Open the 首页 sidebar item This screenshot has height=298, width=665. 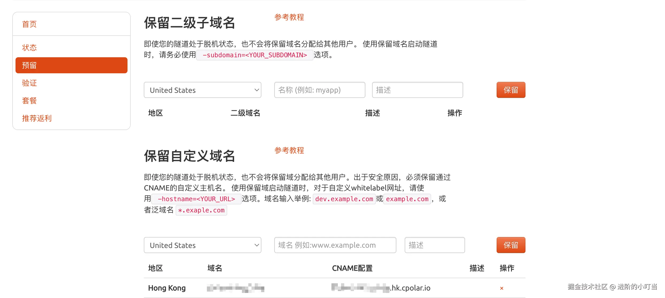(29, 24)
